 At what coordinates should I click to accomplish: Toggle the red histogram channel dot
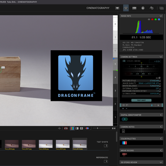click(x=152, y=20)
